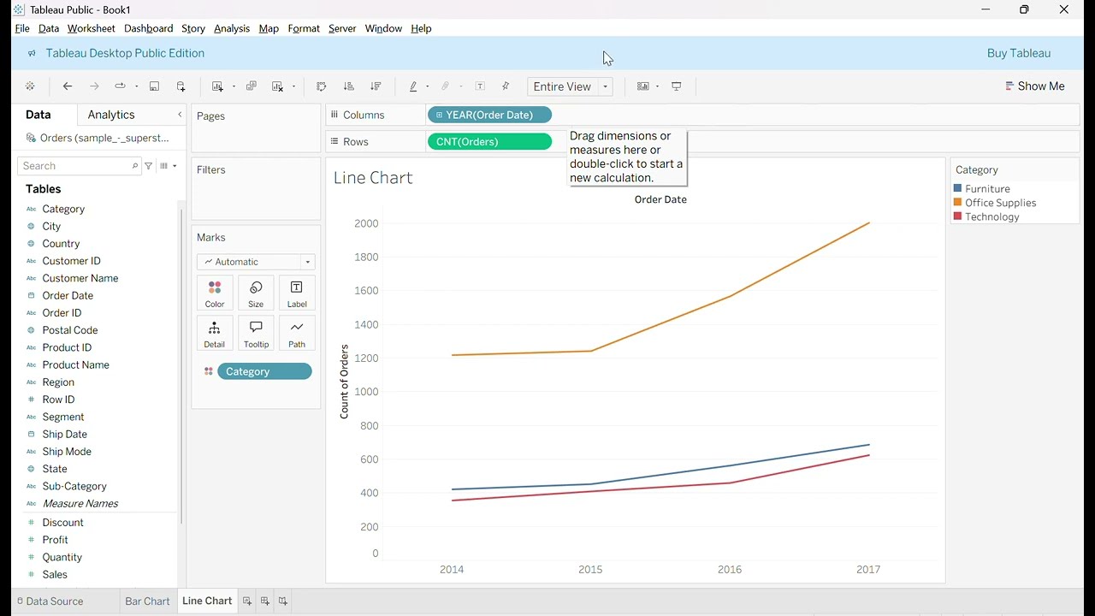
Task: Save the workbook via the floppy icon
Action: click(155, 86)
